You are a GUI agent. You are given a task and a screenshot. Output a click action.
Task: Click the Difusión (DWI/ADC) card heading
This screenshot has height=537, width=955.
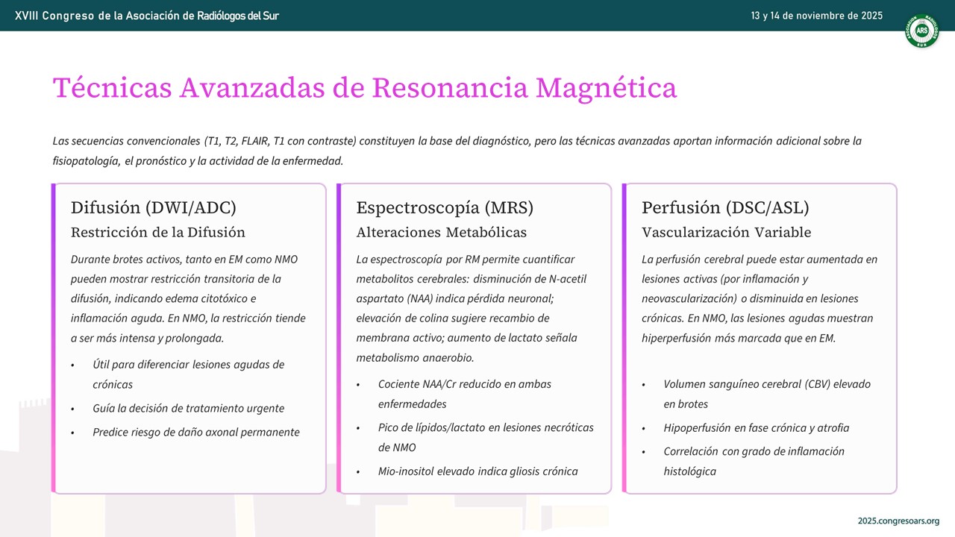tap(154, 207)
